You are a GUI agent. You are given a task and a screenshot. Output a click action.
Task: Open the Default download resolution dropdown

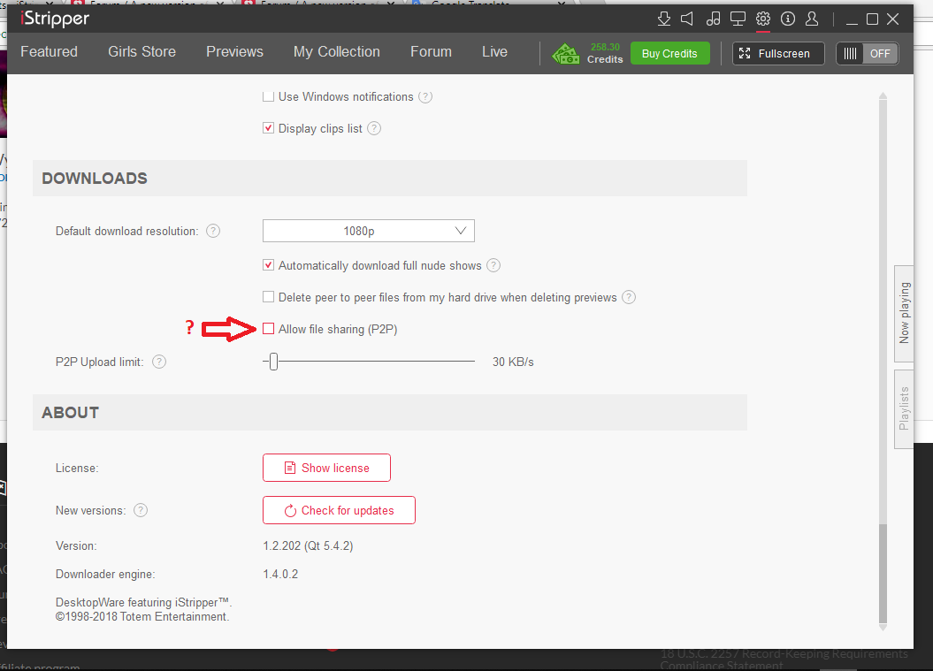tap(368, 231)
